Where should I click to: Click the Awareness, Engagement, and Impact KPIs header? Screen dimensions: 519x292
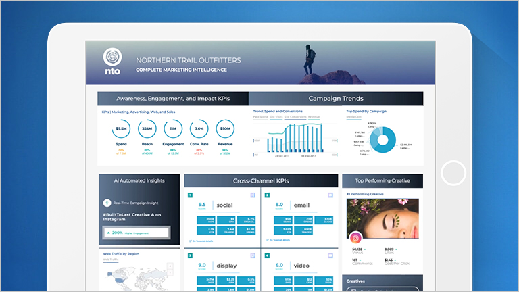173,98
